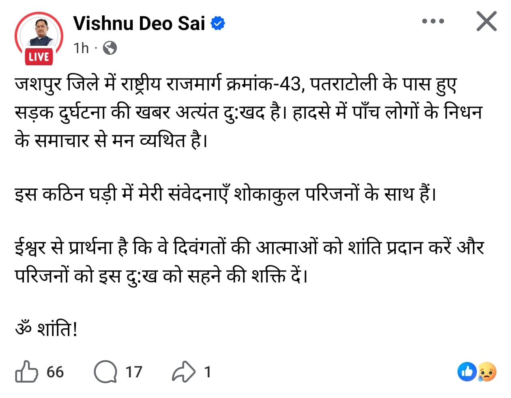
Task: Open the three-dot more options menu
Action: (433, 21)
